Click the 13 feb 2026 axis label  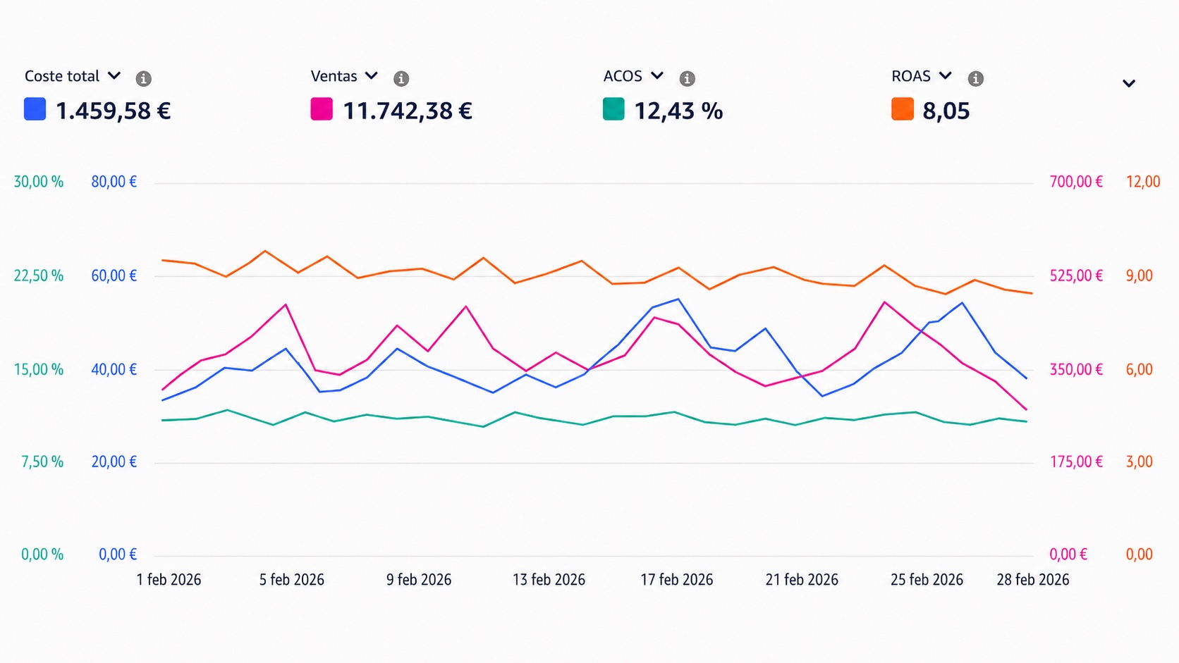coord(549,580)
